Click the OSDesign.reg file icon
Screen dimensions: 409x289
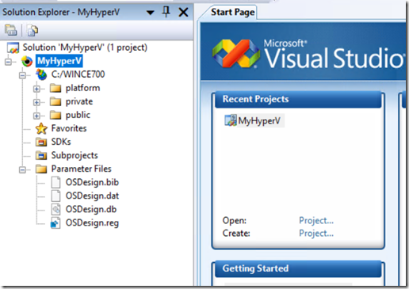coord(55,222)
